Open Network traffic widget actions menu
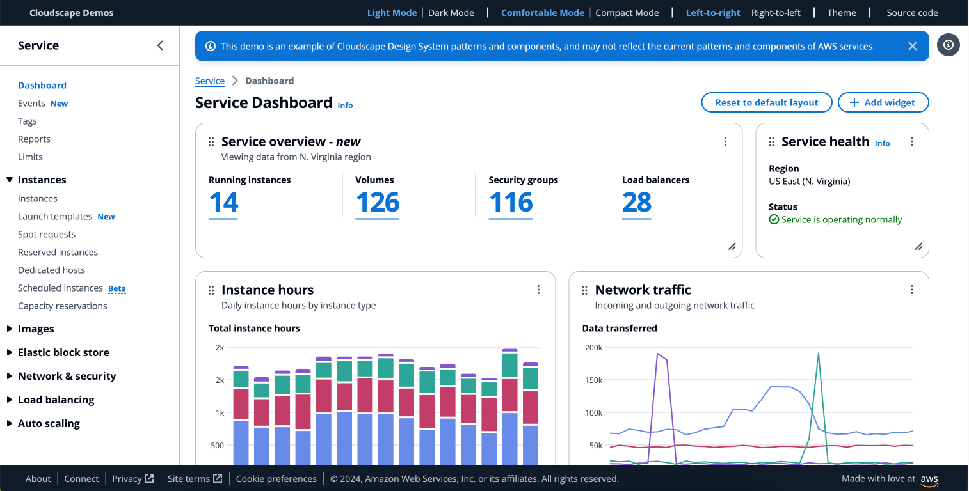The height and width of the screenshot is (491, 969). click(x=912, y=290)
